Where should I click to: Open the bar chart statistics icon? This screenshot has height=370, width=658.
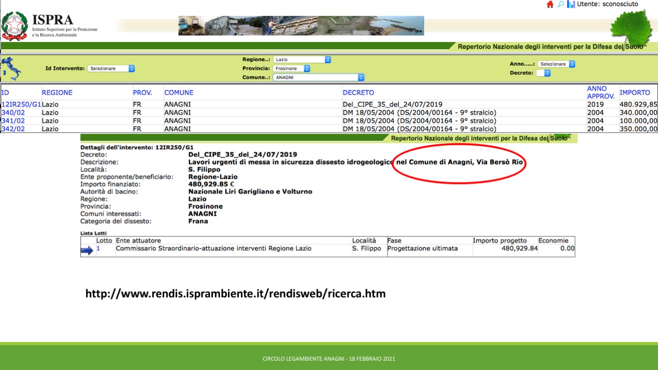point(571,4)
